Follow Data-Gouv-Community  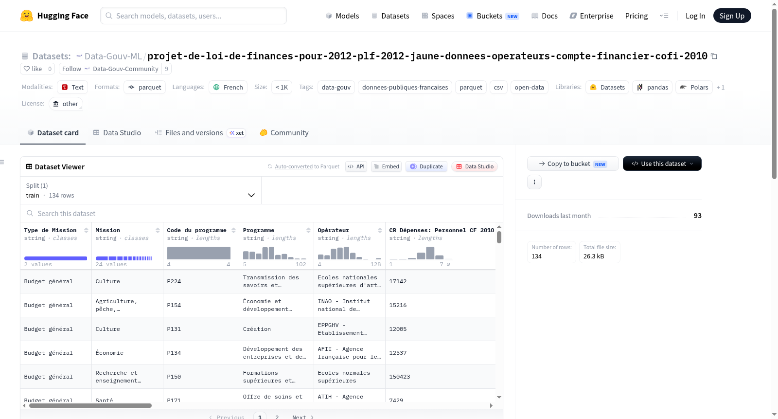pos(110,69)
